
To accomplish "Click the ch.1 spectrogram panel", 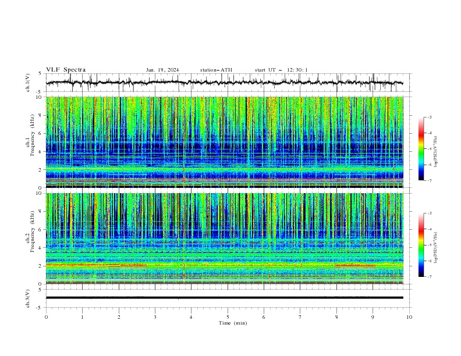I will [x=225, y=142].
